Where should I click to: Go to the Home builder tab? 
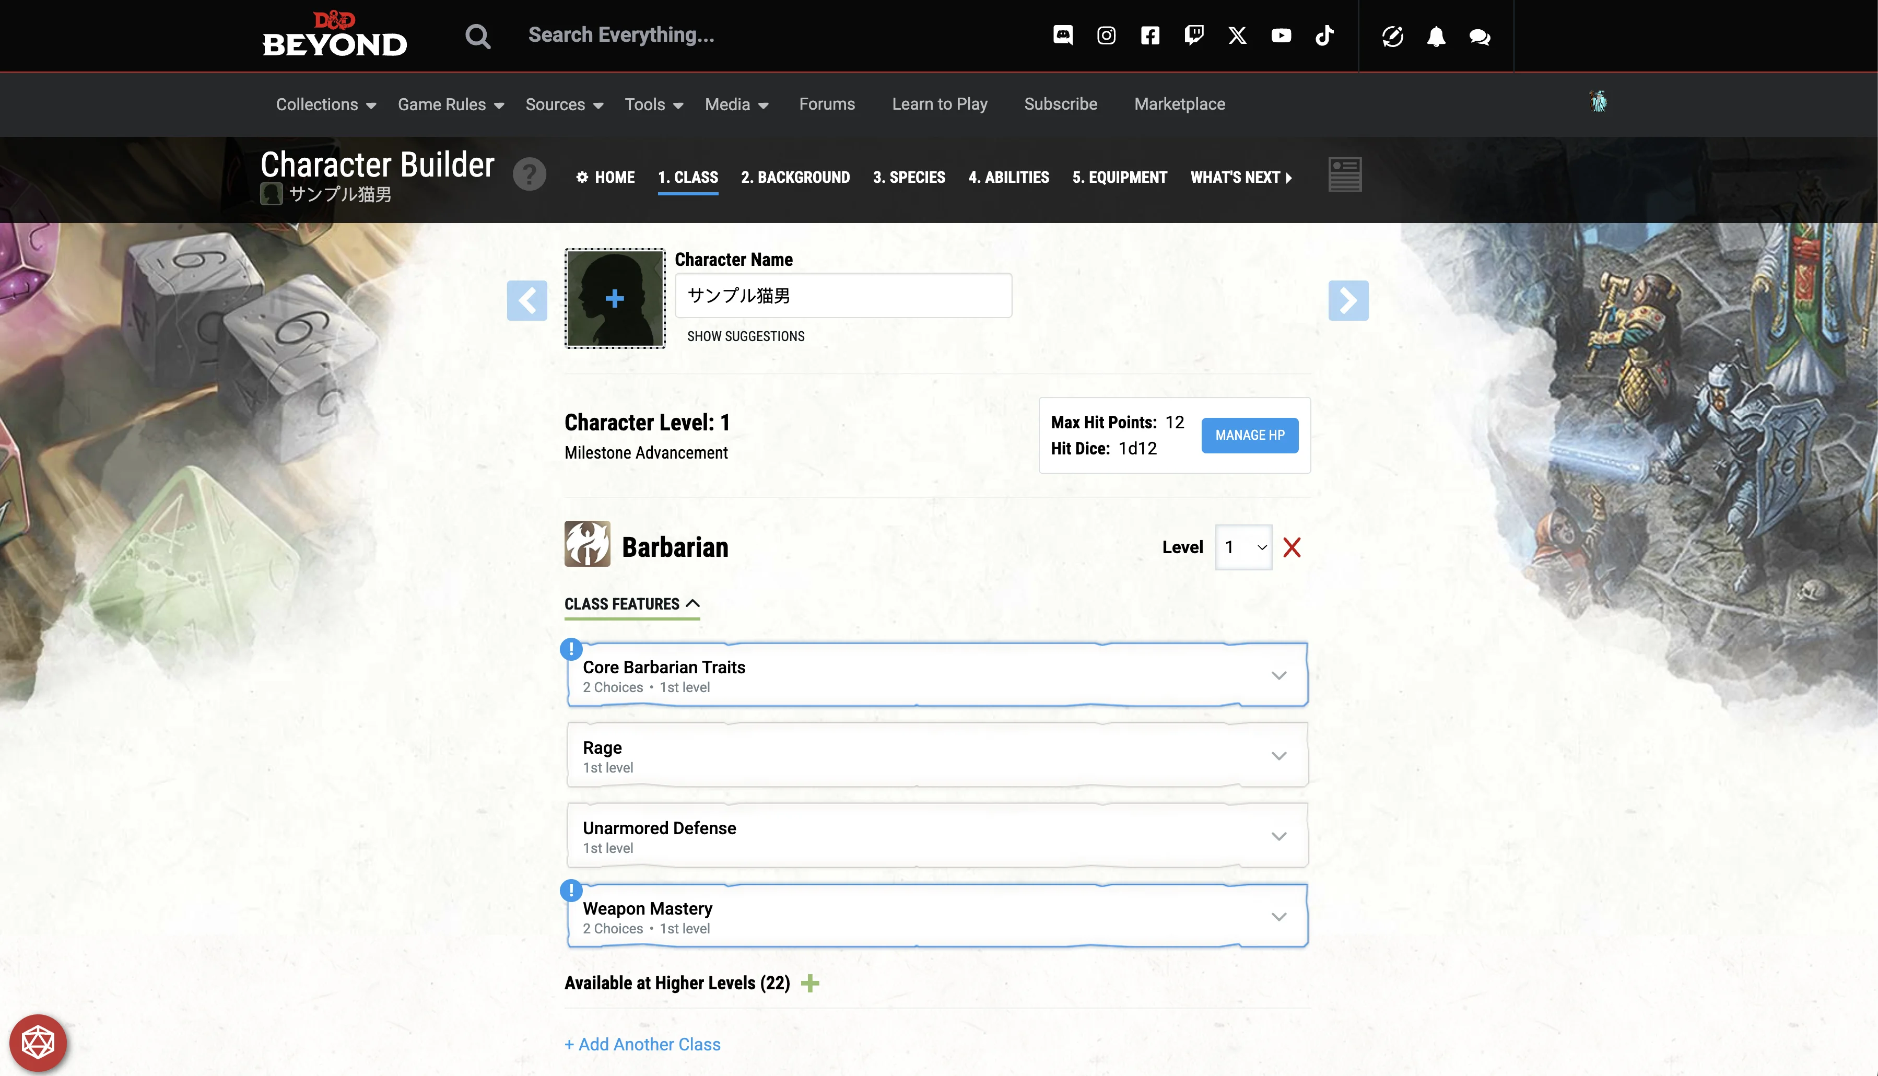(605, 178)
